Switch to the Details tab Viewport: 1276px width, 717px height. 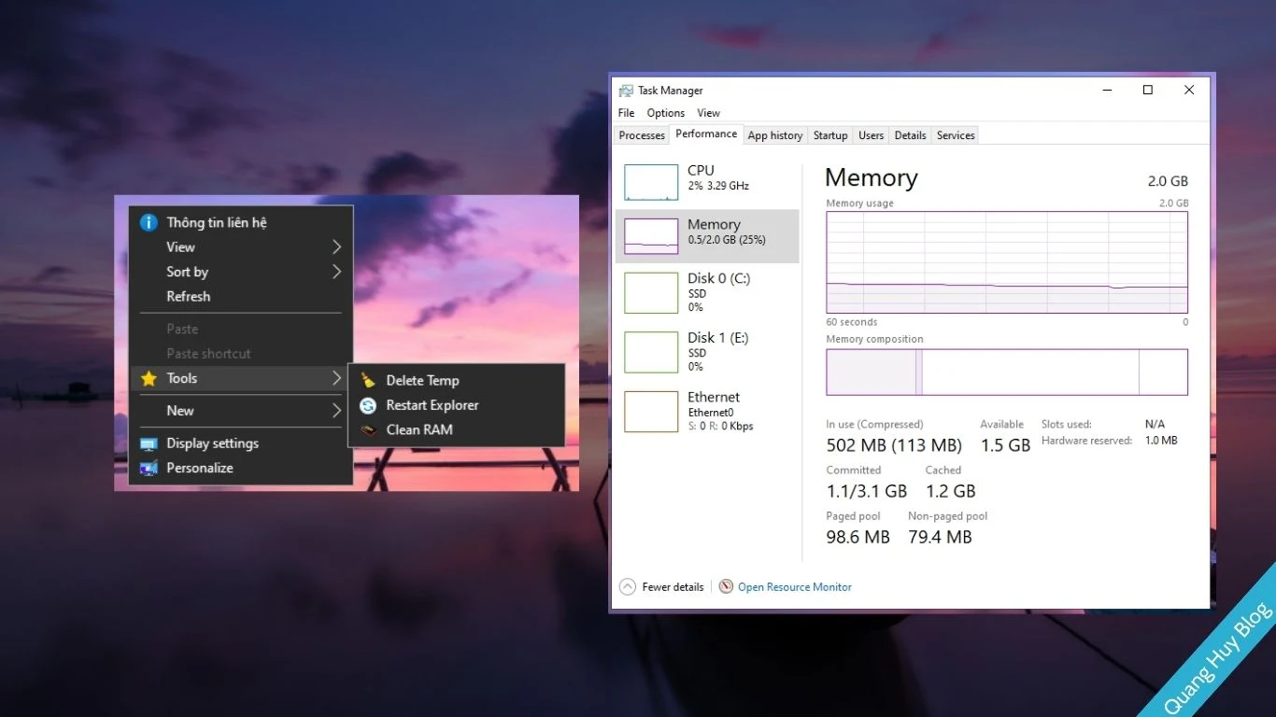pyautogui.click(x=910, y=135)
